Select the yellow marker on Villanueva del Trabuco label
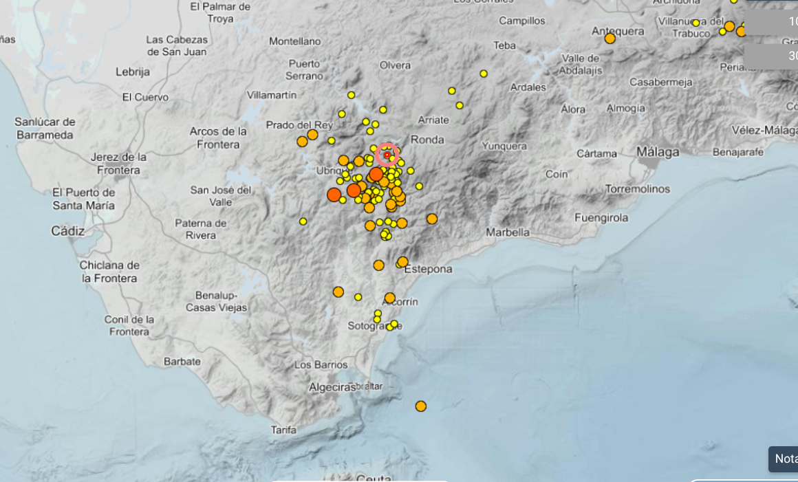 [x=695, y=23]
